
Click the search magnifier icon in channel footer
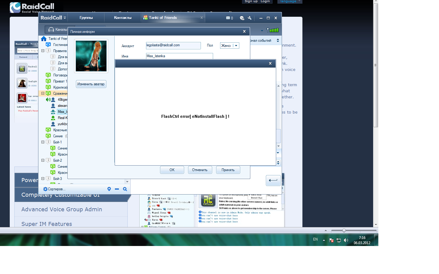pos(125,189)
